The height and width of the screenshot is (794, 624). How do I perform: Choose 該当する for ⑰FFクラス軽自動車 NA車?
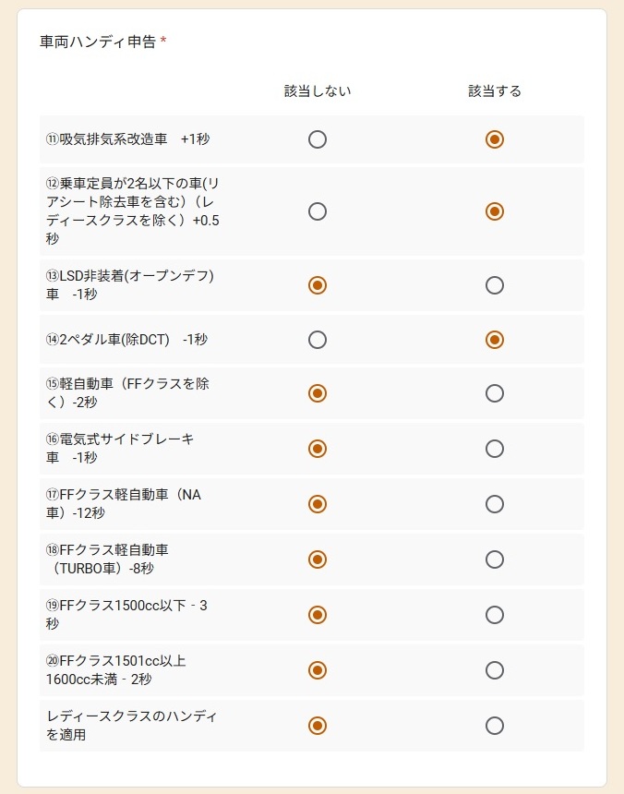tap(495, 504)
